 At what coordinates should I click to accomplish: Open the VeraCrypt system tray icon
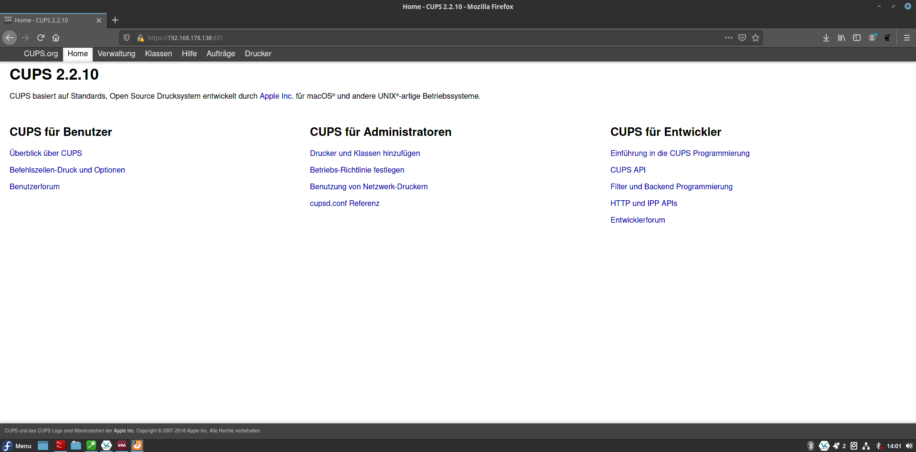point(824,446)
